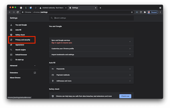Open Safety check in the sidebar

20,35
